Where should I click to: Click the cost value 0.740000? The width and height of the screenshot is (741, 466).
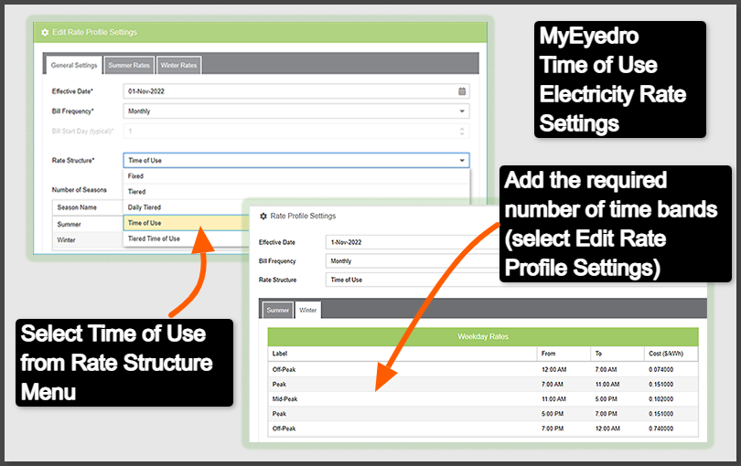coord(660,429)
